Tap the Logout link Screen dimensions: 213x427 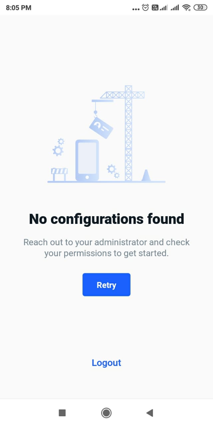106,363
